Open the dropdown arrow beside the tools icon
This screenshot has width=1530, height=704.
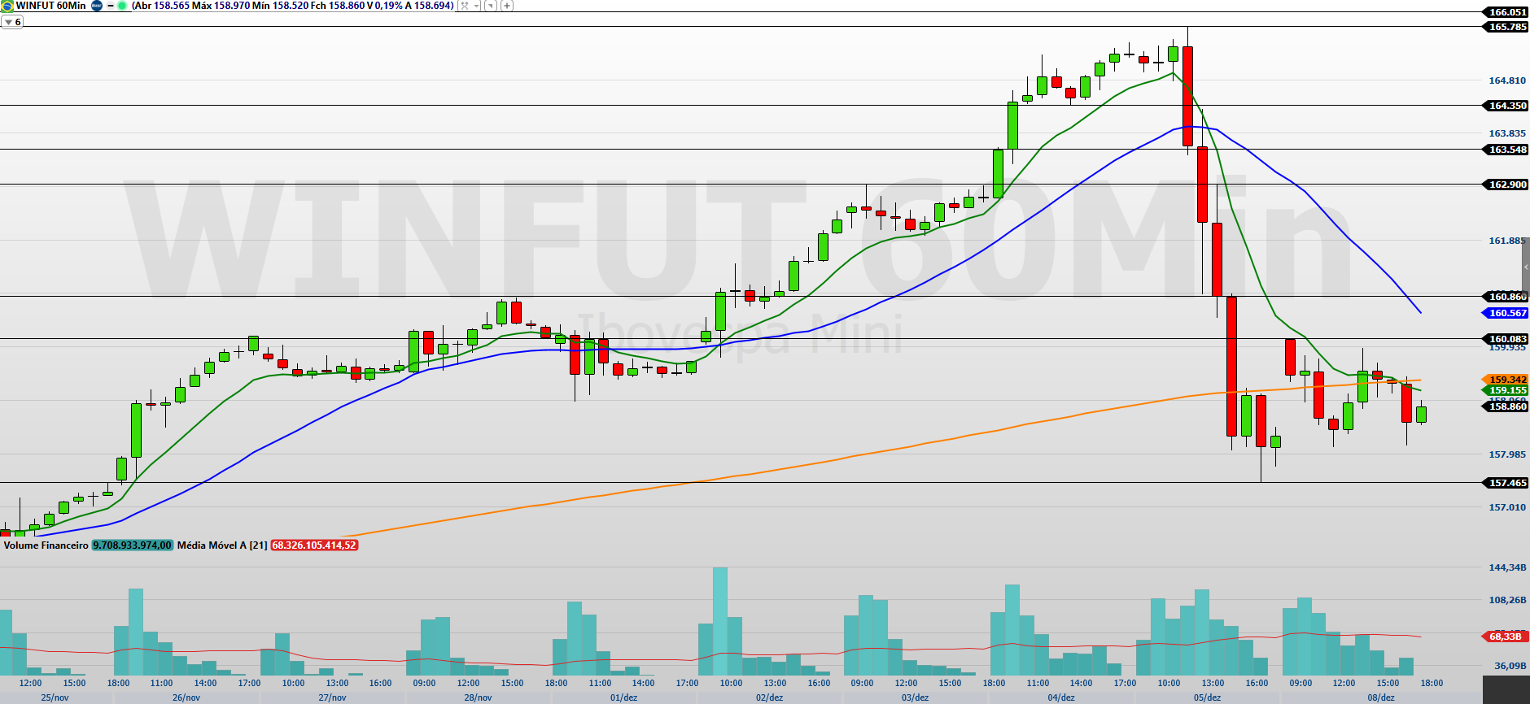[476, 6]
